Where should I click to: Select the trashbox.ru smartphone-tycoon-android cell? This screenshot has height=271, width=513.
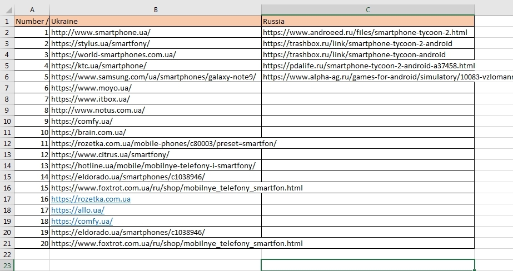click(x=368, y=54)
